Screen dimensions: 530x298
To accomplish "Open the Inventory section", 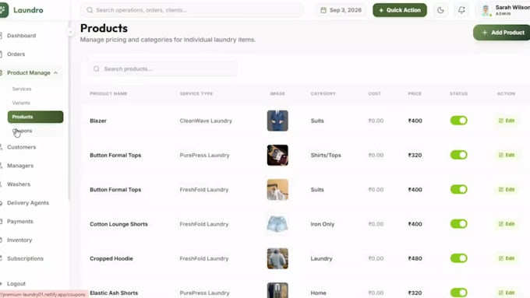I will (19, 240).
